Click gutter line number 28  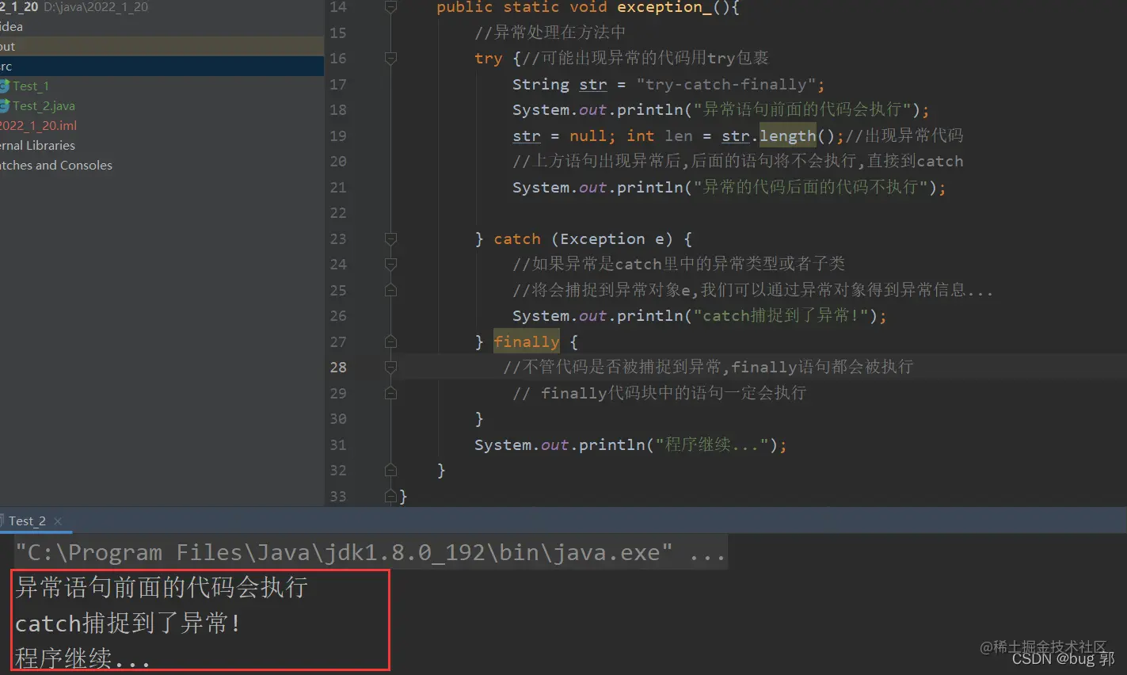(338, 368)
